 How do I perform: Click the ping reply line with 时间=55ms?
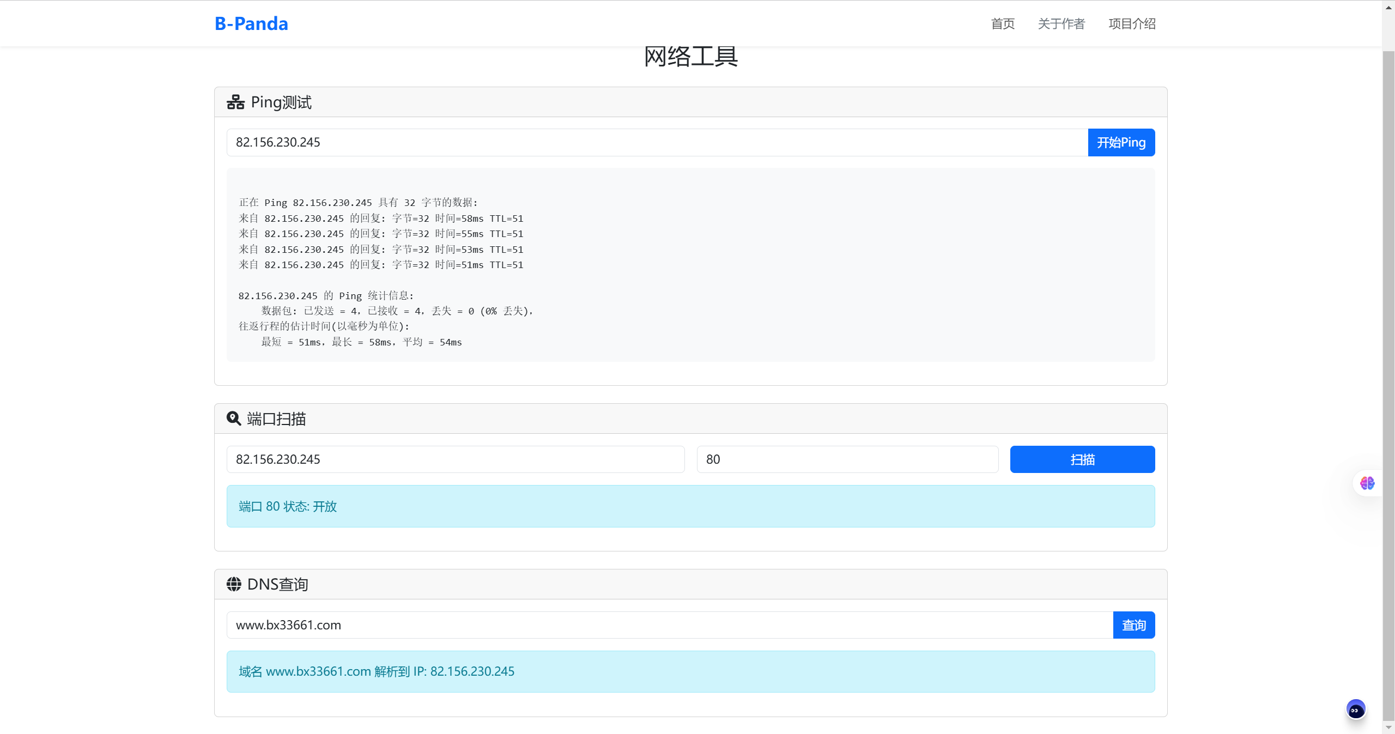(x=381, y=233)
